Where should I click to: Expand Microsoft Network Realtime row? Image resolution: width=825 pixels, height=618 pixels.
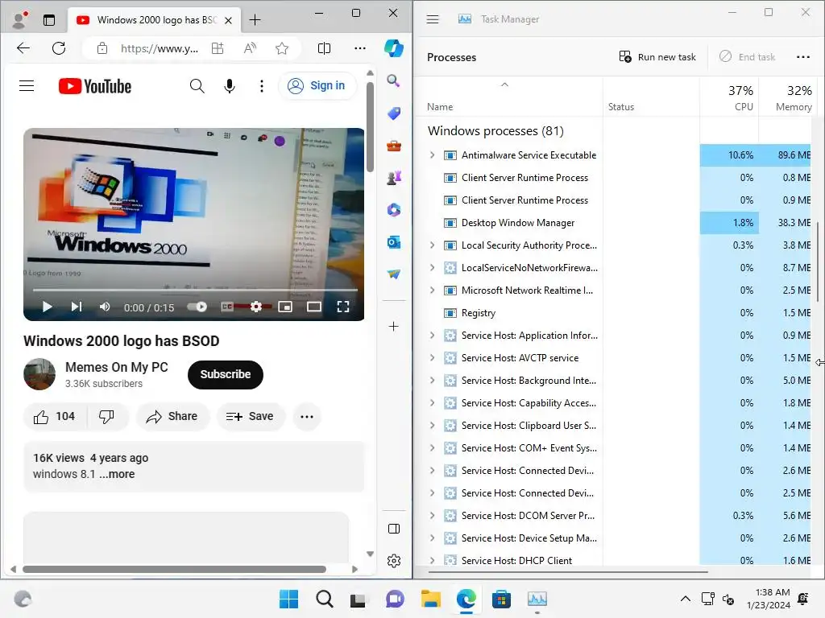[432, 290]
